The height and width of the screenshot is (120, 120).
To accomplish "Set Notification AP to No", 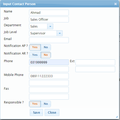I will [46, 47].
